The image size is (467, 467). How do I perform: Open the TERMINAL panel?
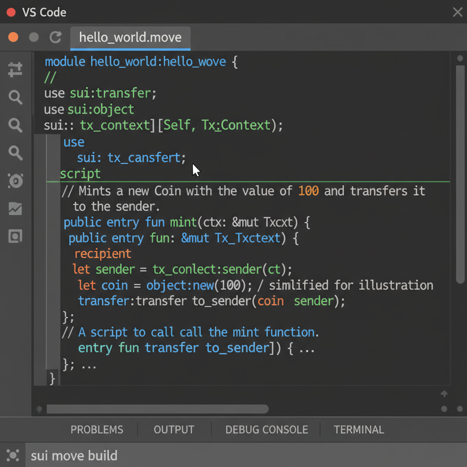pos(358,429)
